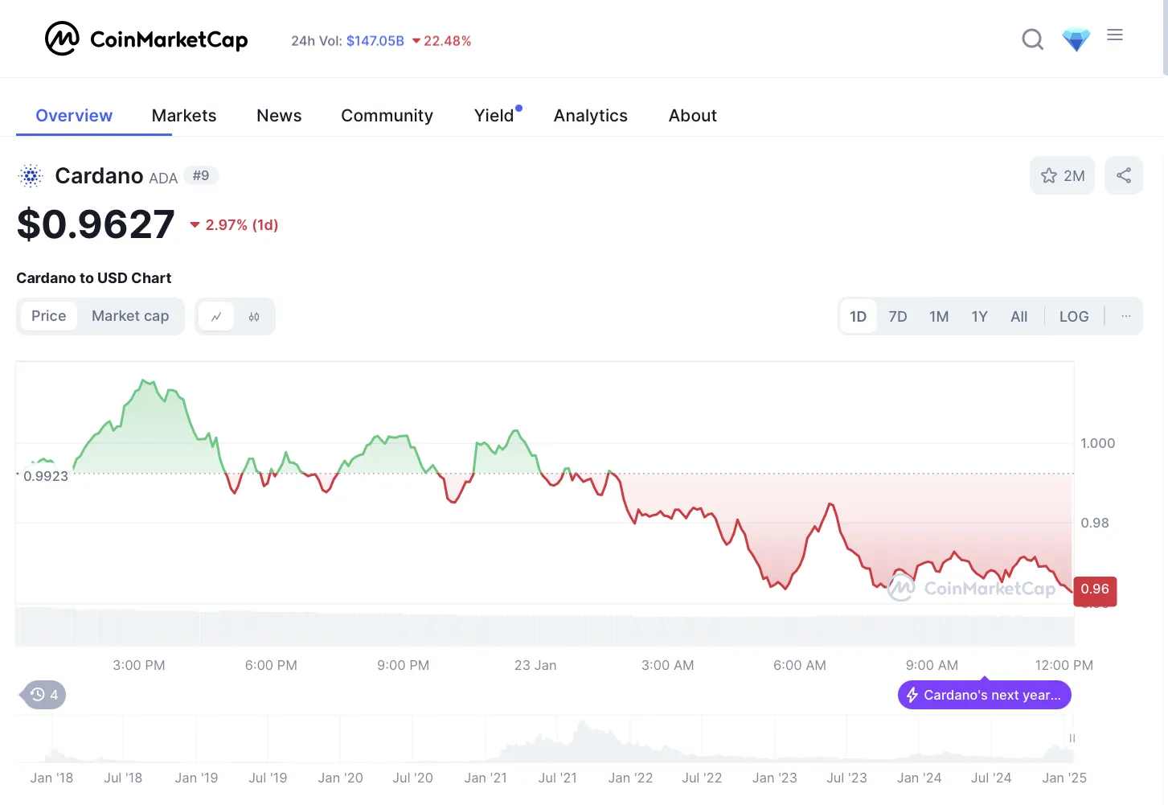Click the diamond rewards icon
Image resolution: width=1168 pixels, height=805 pixels.
(1076, 38)
